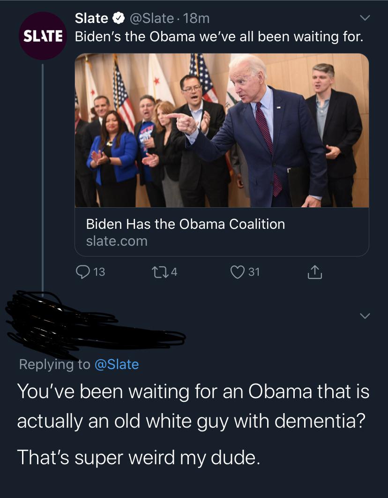
Task: Expand the Slate tweet options chevron
Action: tap(364, 18)
